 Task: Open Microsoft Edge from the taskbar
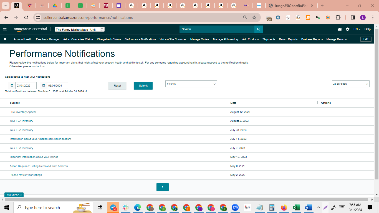[x=138, y=207]
